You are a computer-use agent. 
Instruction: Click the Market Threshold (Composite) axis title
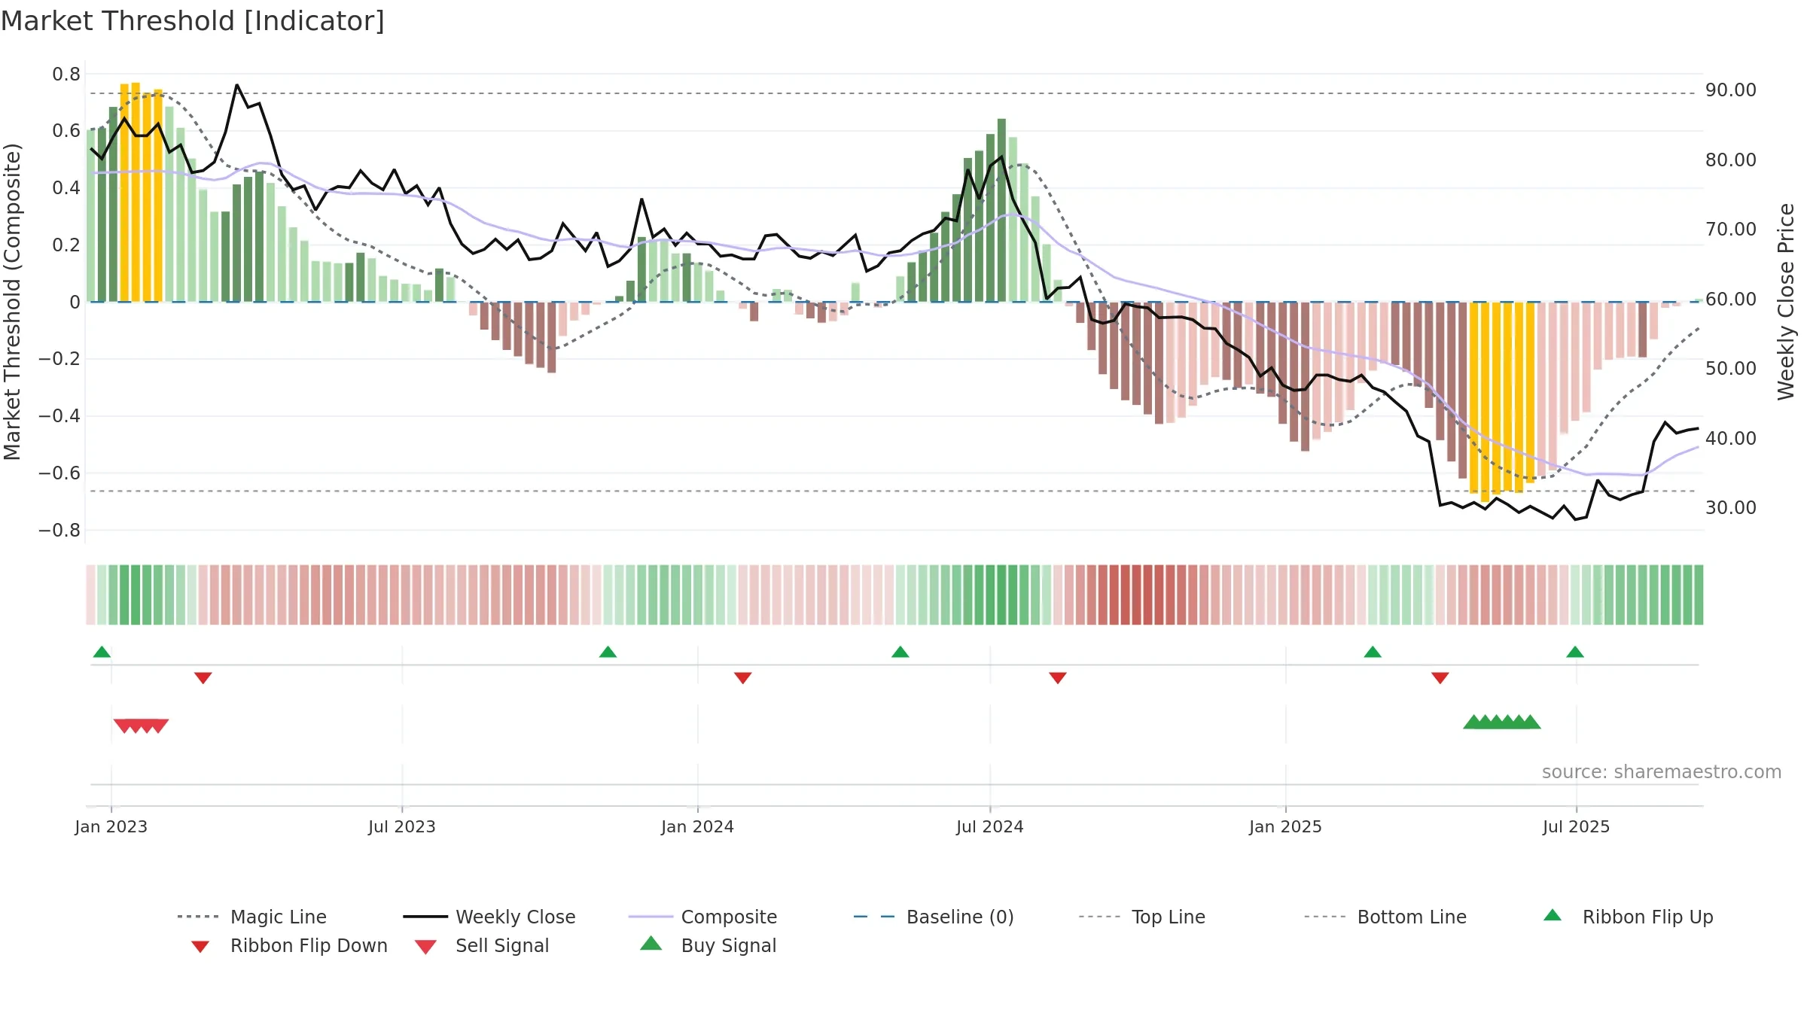12,301
